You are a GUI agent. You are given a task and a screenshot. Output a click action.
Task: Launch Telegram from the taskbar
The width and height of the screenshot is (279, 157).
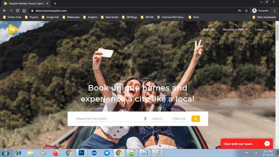[x=107, y=153]
